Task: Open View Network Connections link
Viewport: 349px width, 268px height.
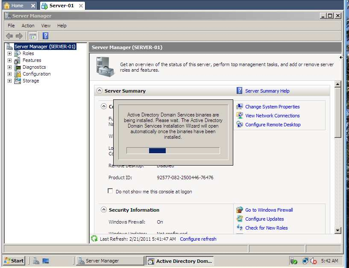Action: coord(272,116)
